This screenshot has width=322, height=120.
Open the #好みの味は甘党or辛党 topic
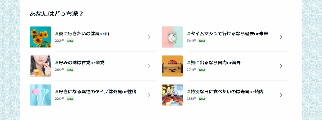[x=80, y=63]
